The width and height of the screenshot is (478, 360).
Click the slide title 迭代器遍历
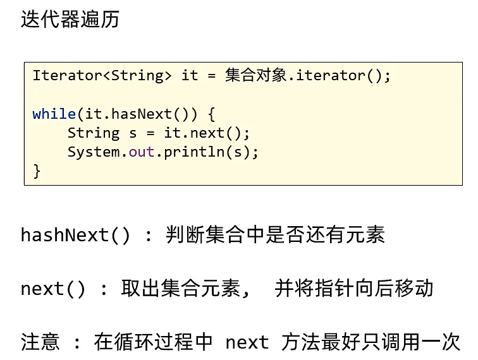70,20
